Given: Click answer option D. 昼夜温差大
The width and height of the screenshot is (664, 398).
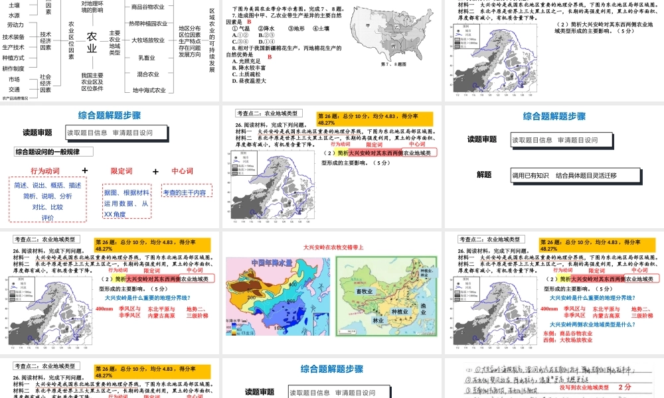Looking at the screenshot, I should coord(249,81).
